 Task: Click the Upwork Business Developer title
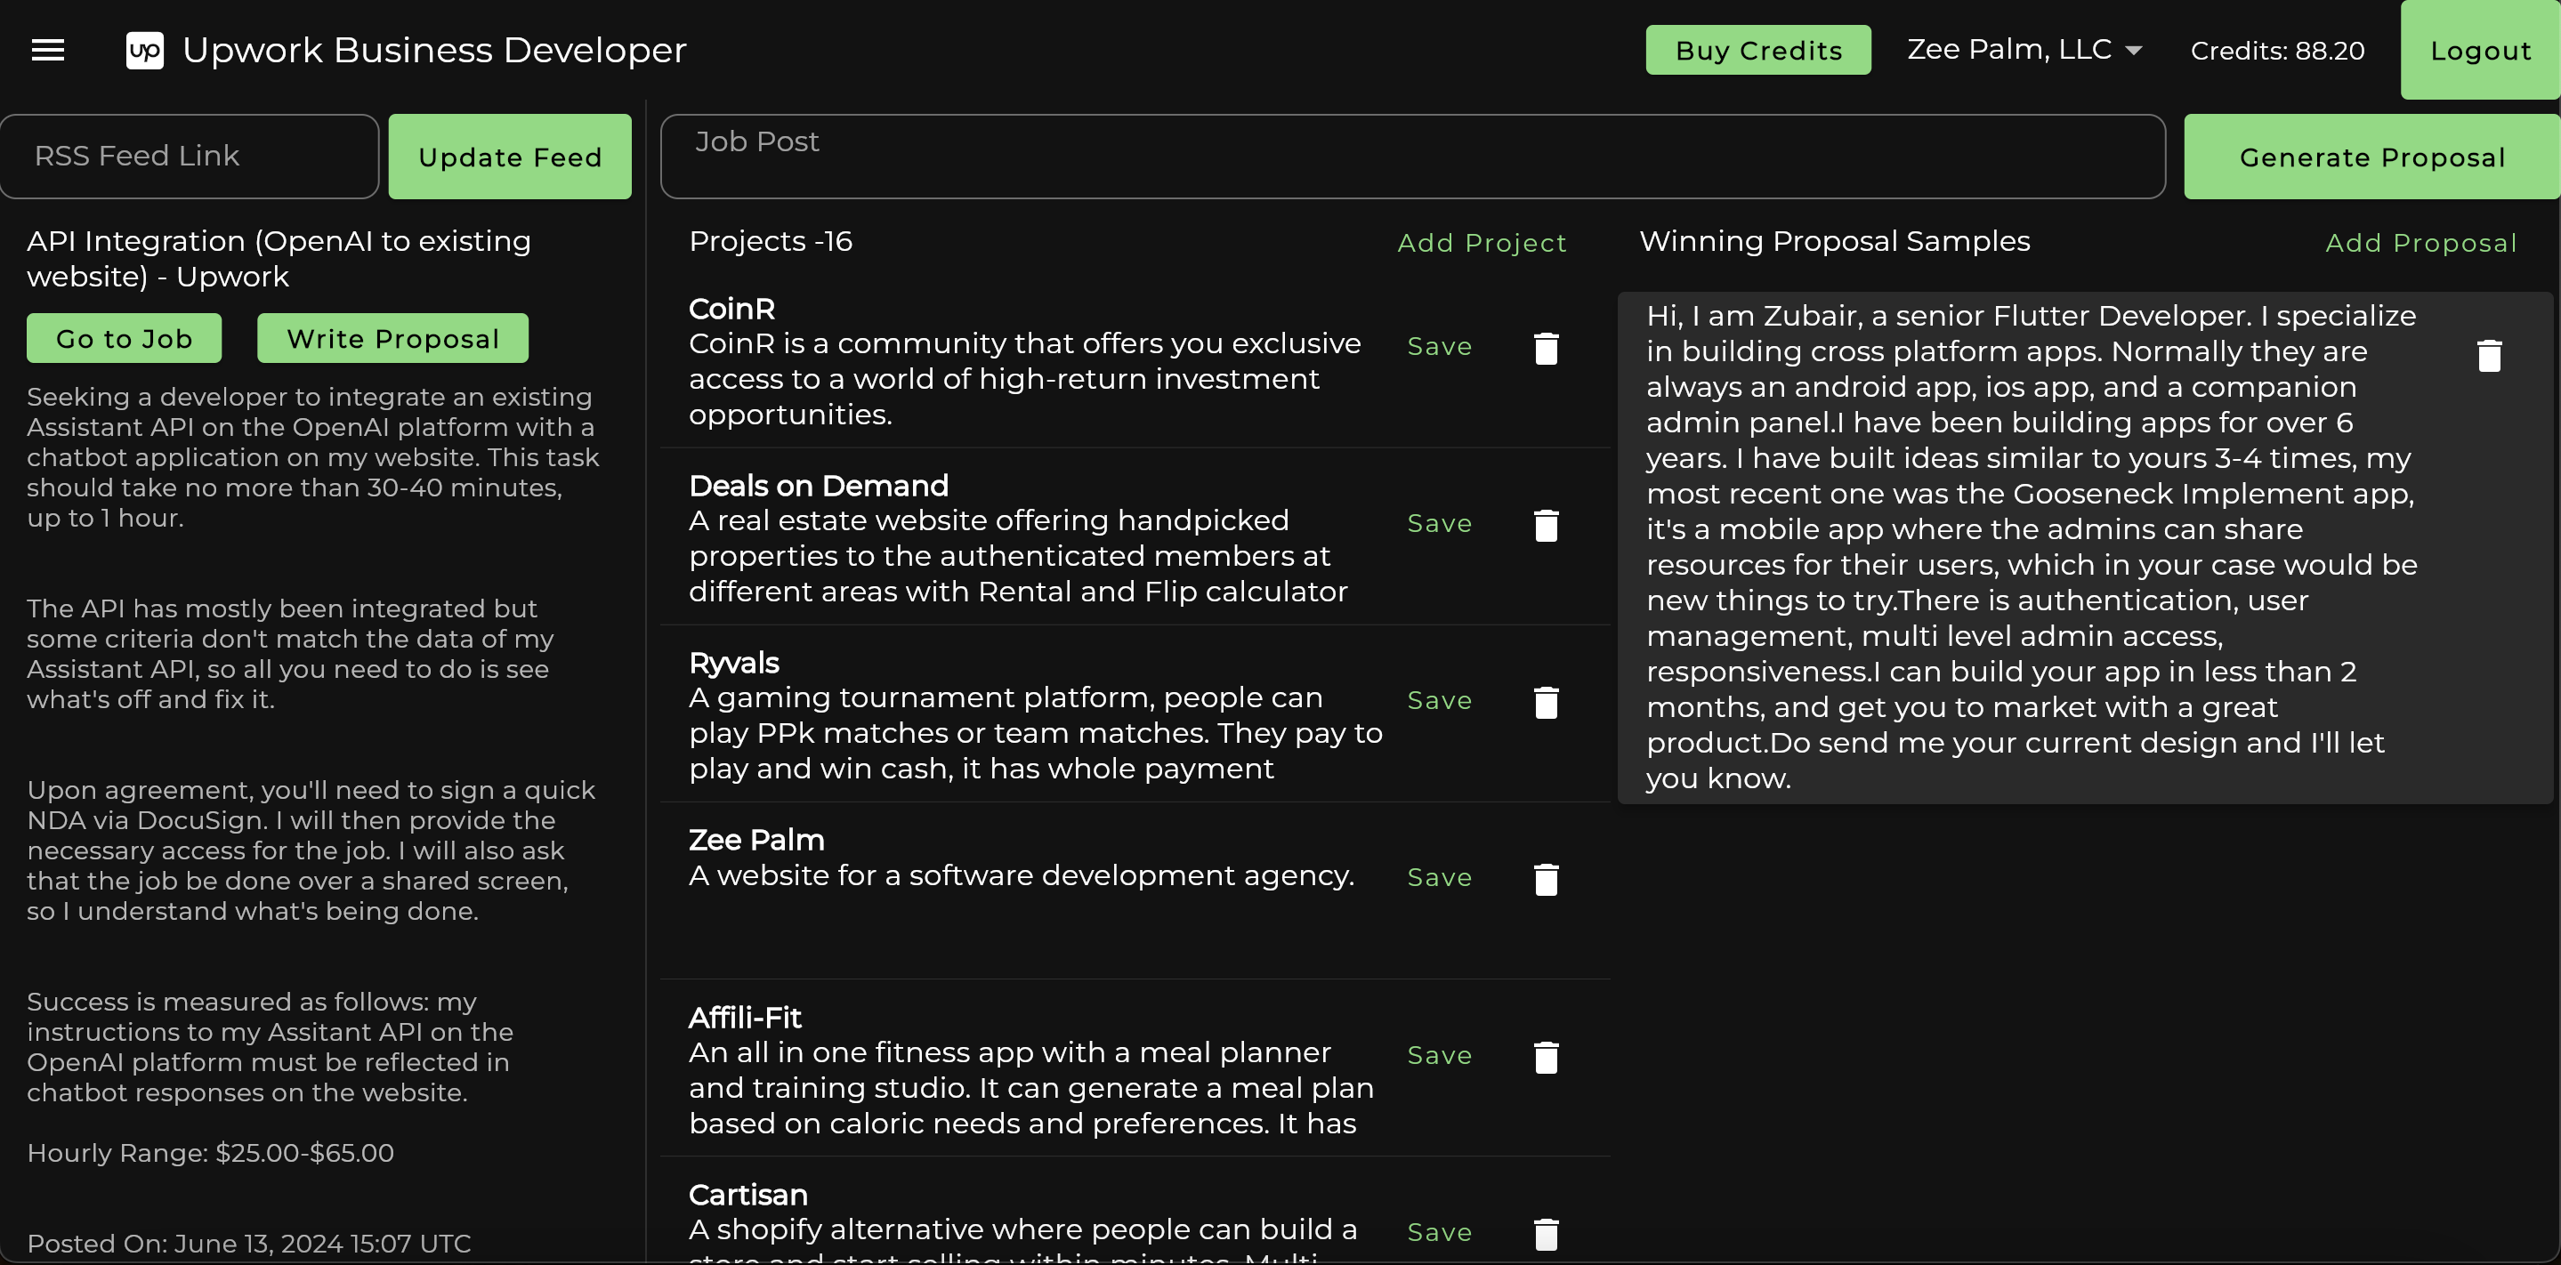[x=434, y=50]
